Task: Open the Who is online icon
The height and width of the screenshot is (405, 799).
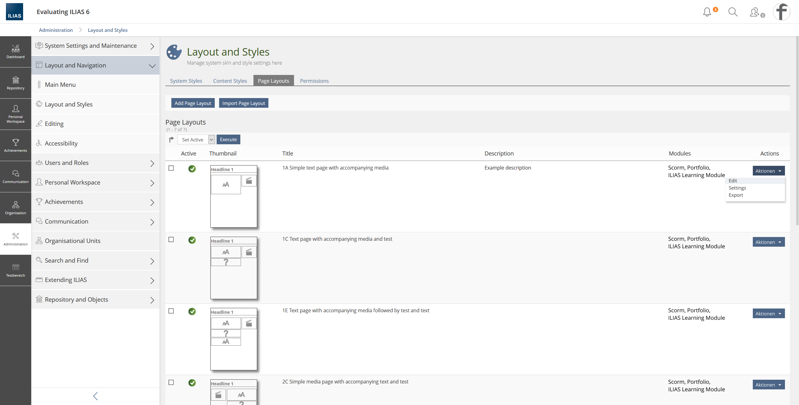Action: [755, 12]
